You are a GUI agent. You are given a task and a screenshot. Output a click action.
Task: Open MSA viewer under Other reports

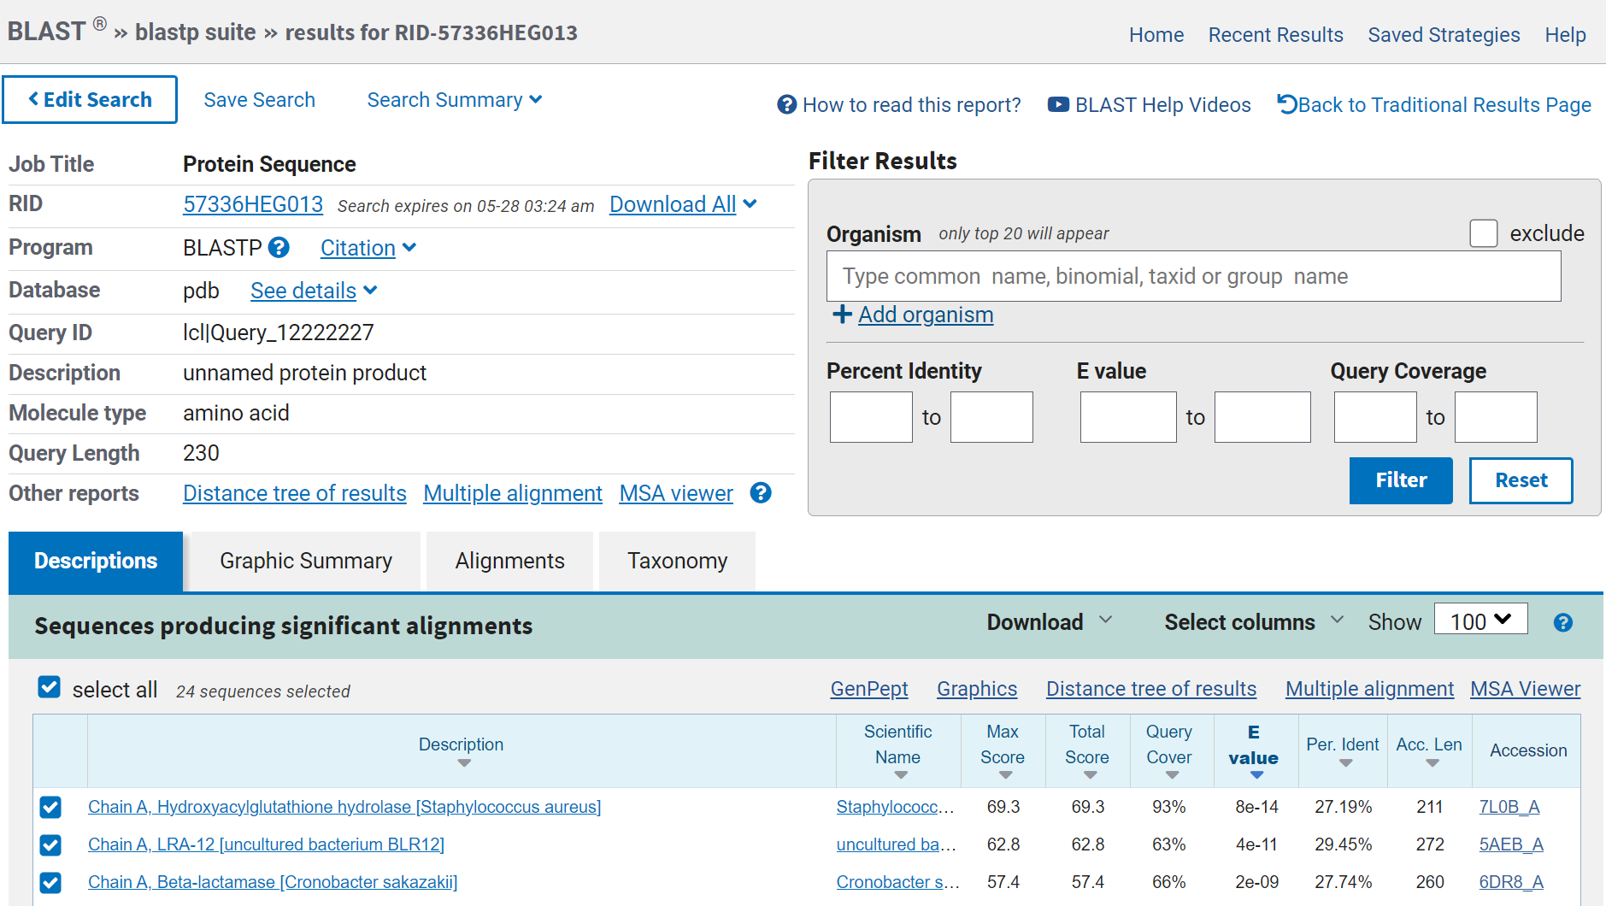[676, 493]
